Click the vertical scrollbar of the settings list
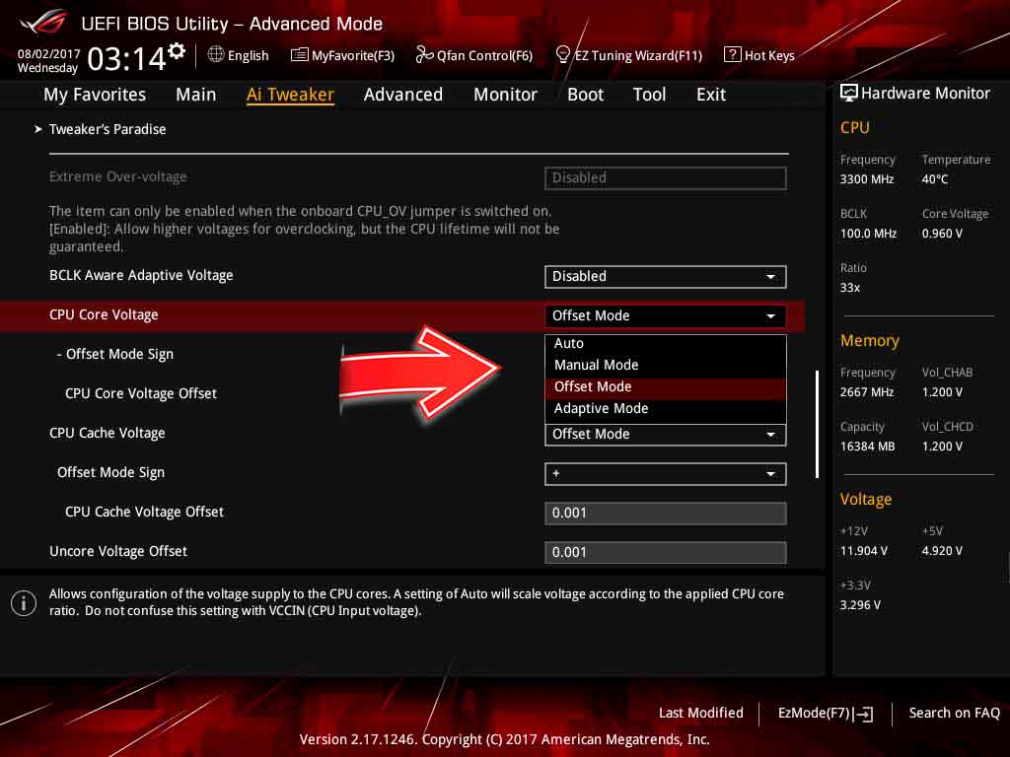The height and width of the screenshot is (757, 1010). pyautogui.click(x=817, y=424)
